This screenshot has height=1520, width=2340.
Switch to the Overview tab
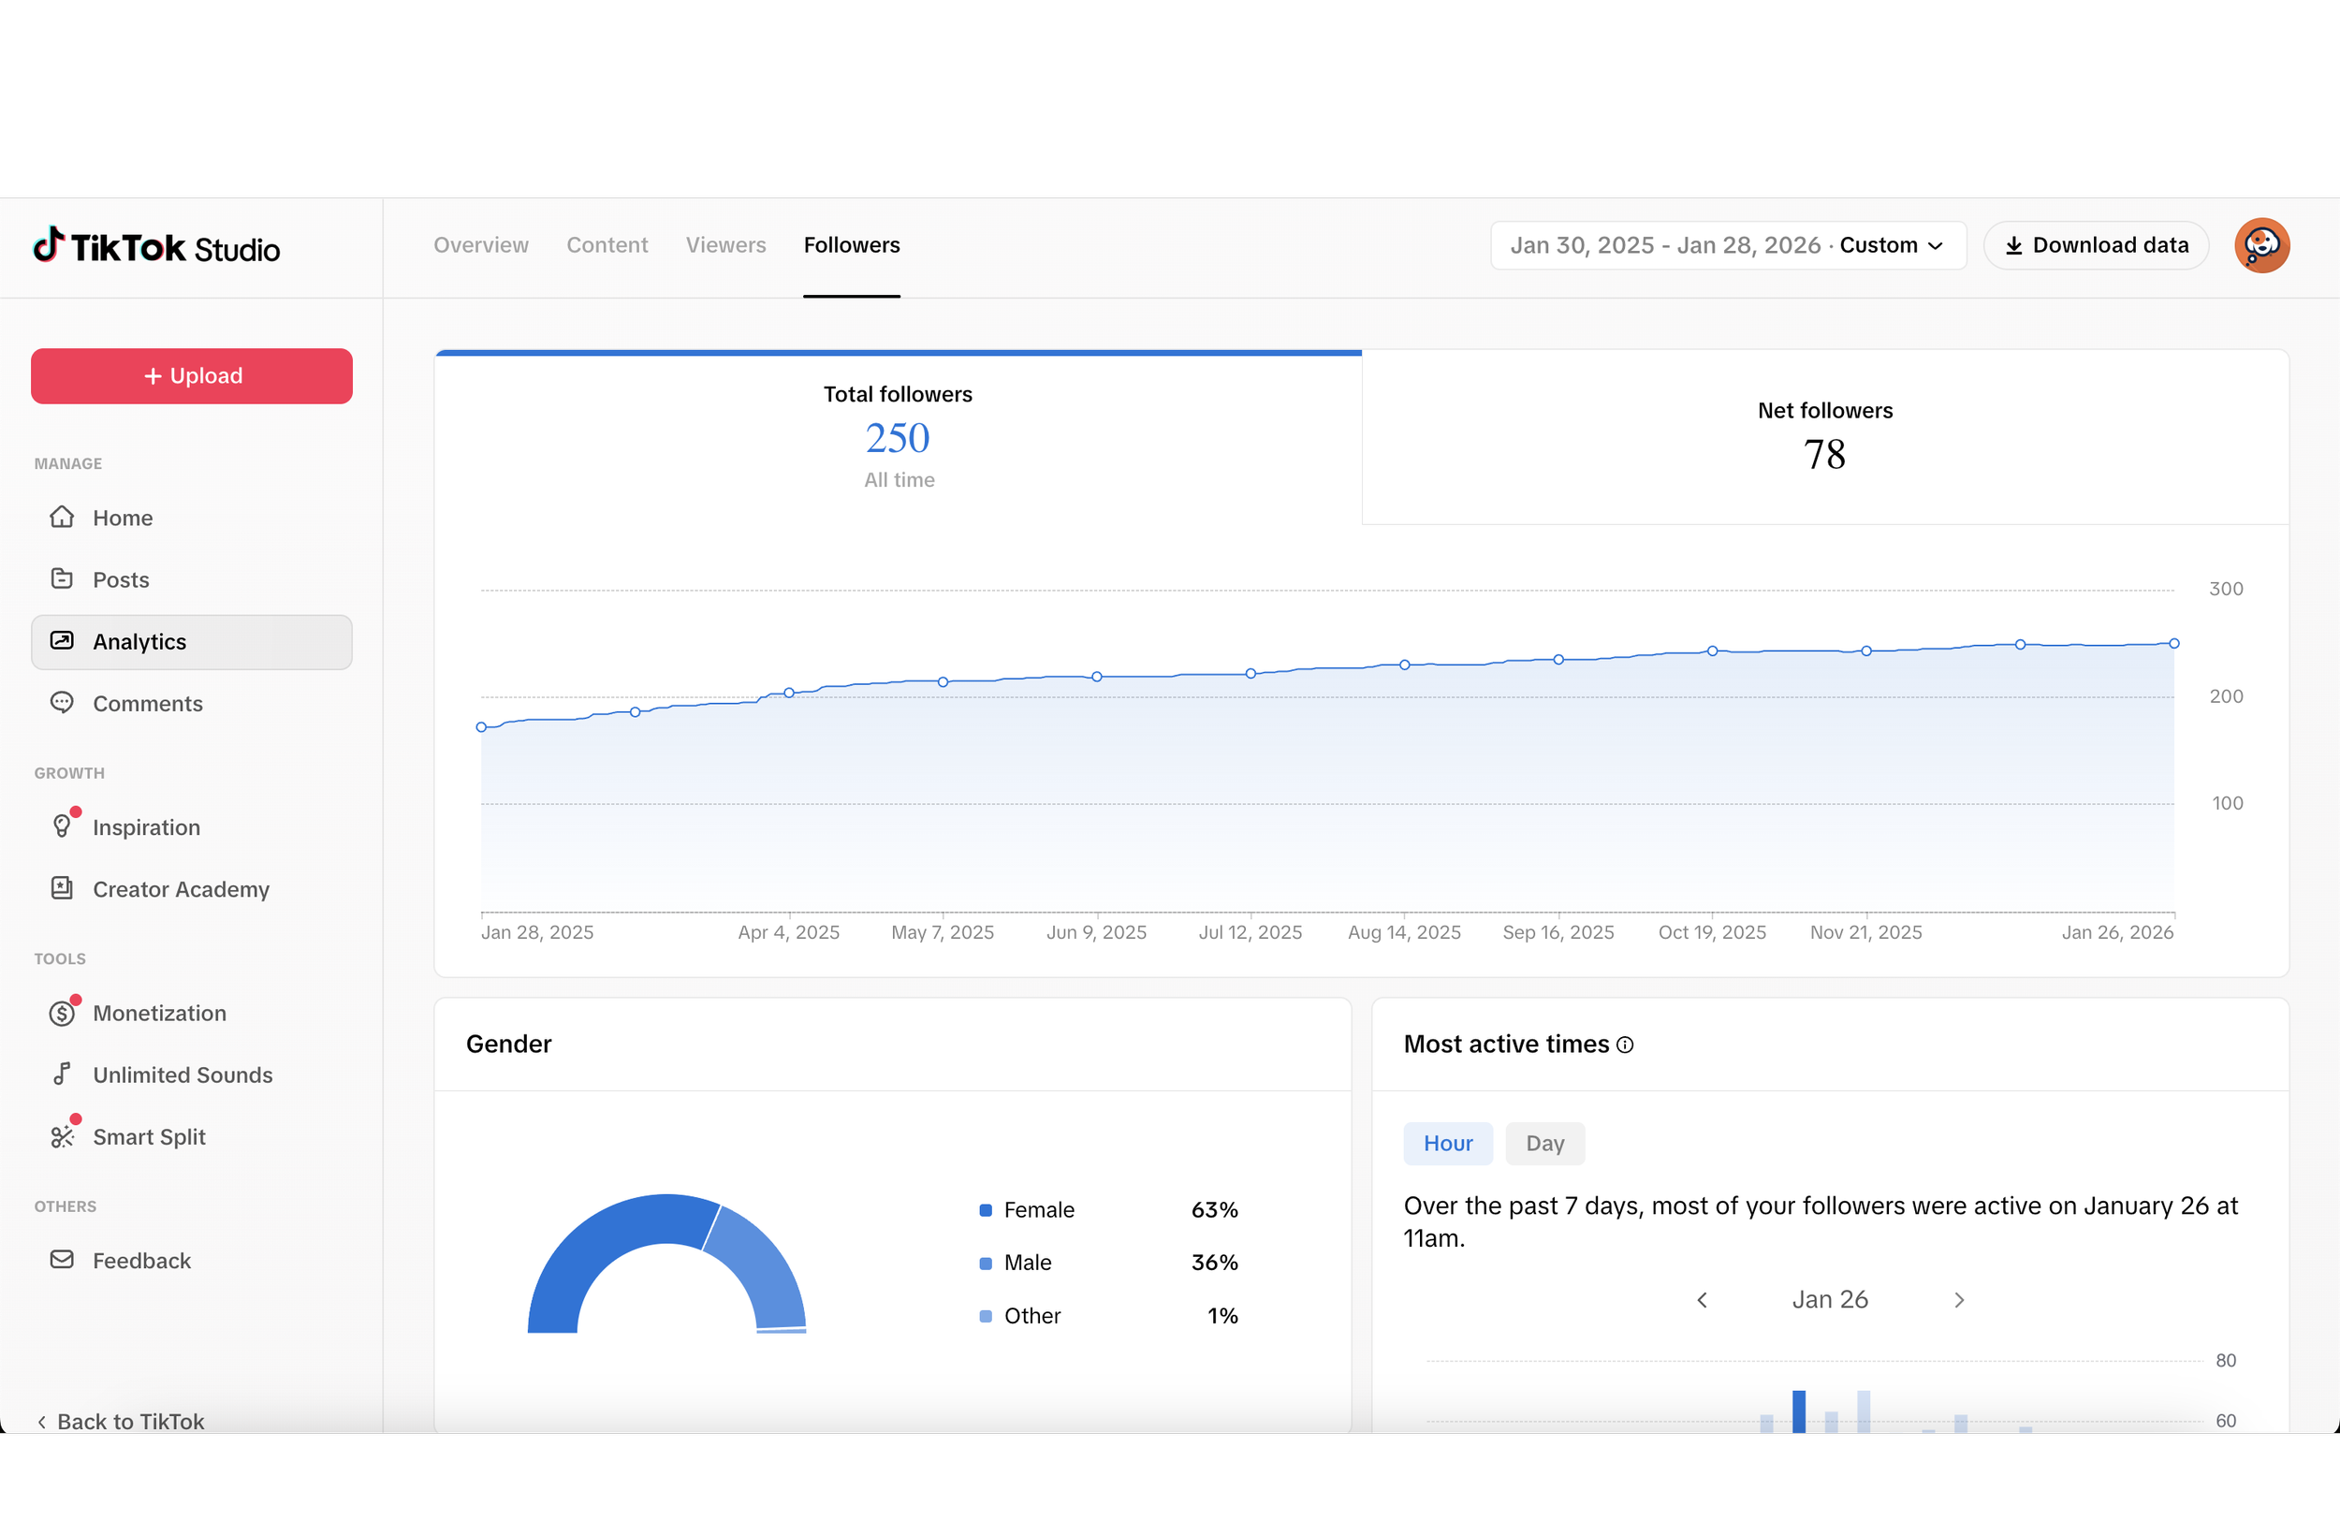481,245
